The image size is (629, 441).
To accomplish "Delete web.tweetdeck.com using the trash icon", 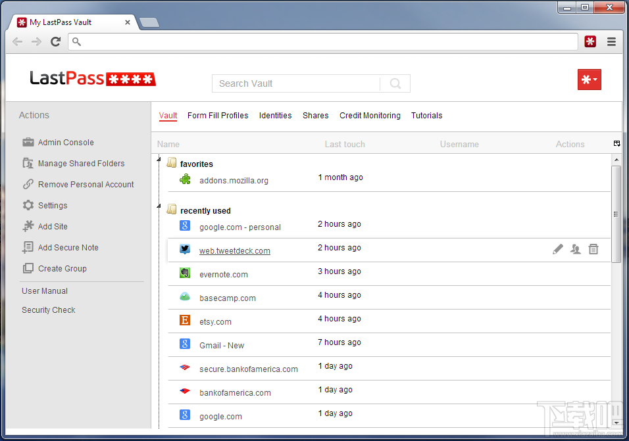I will pos(593,248).
